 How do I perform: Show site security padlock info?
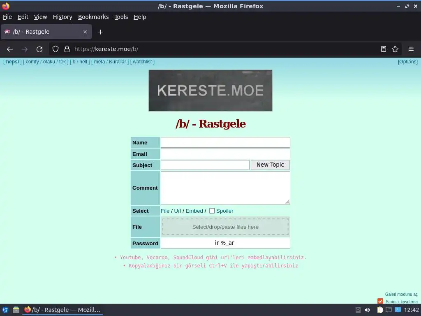coord(67,49)
